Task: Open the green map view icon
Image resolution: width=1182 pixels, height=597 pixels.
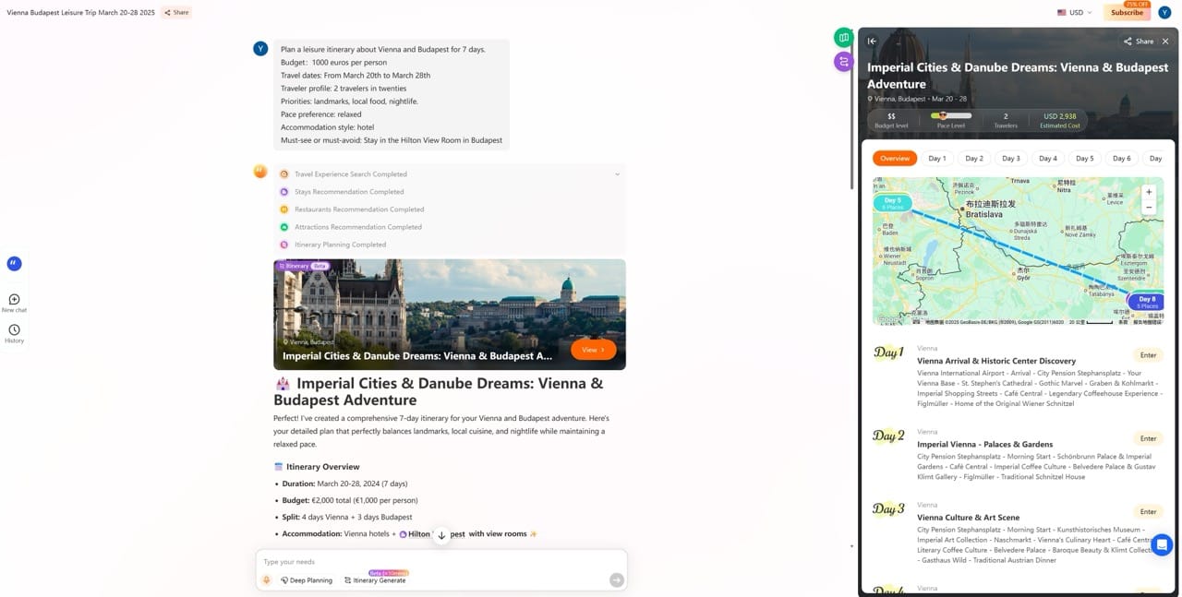Action: [843, 37]
